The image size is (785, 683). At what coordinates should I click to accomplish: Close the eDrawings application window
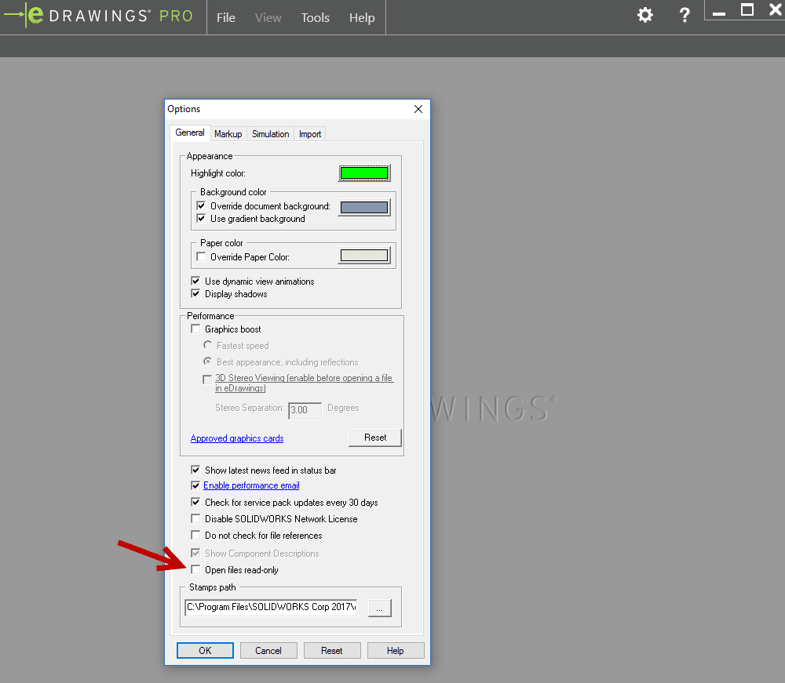(775, 9)
